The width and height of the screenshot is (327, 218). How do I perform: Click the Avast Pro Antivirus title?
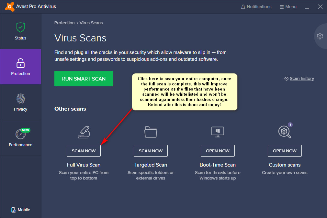tap(36, 7)
